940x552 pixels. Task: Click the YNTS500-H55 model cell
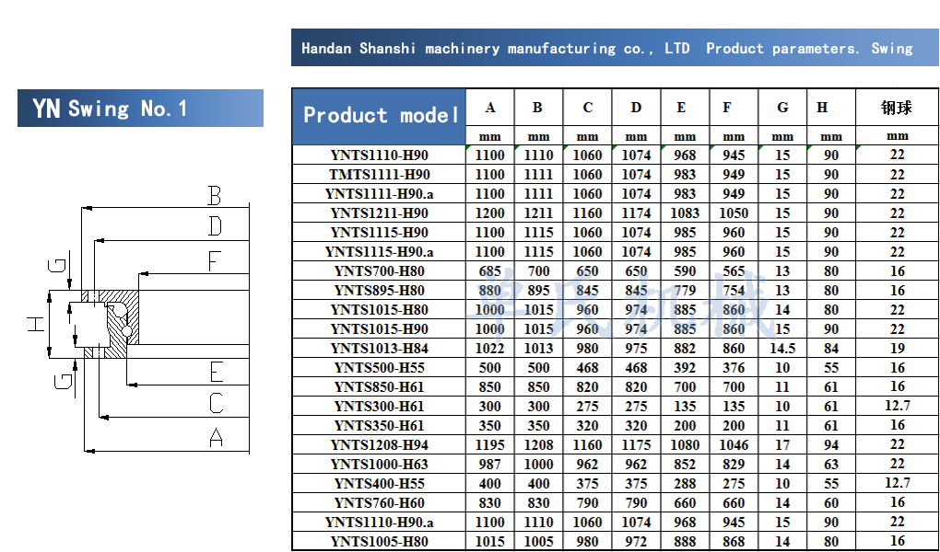pos(380,367)
